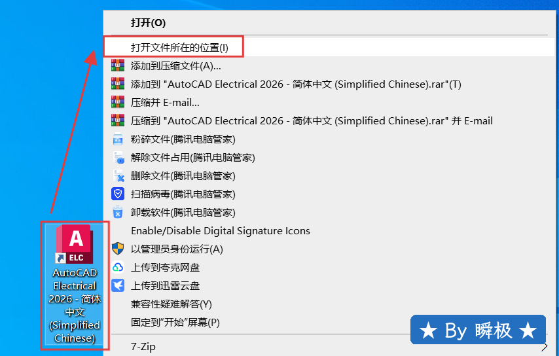
Task: Click the 压缩到 AutoCAD Electrical .rar 并 E-mail entry
Action: pos(312,120)
